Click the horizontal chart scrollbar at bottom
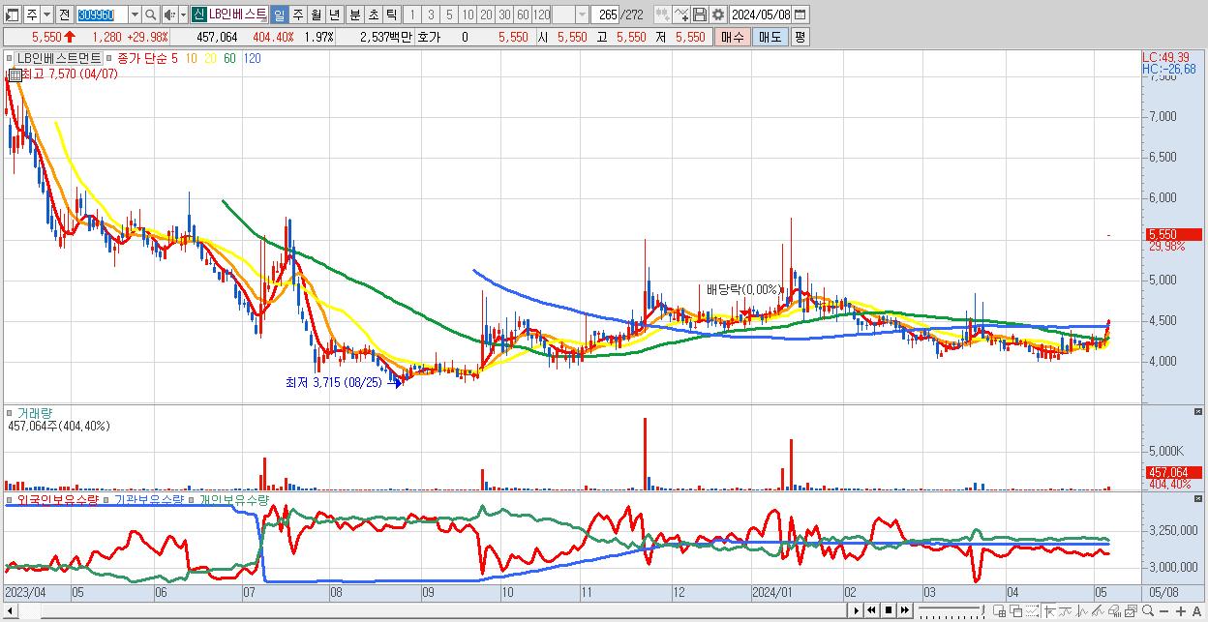 [x=426, y=611]
